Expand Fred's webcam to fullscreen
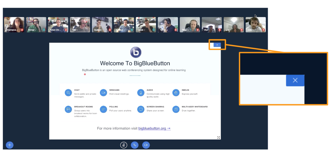Image resolution: width=332 pixels, height=159 pixels. [88, 19]
